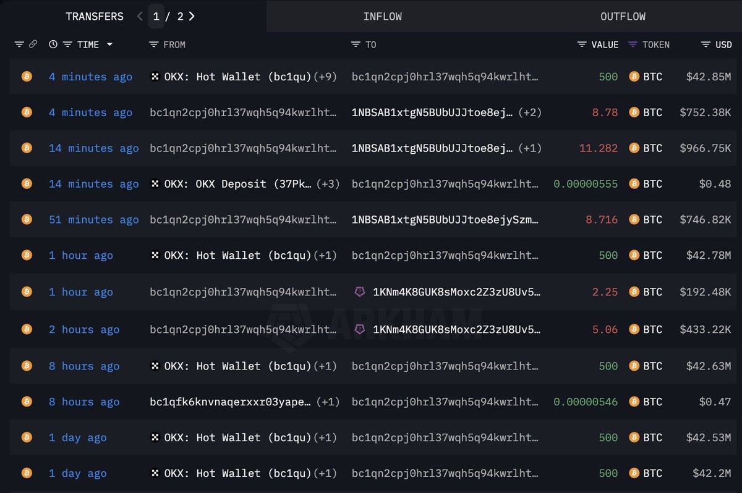
Task: Select the value 11.282
Action: tap(599, 148)
